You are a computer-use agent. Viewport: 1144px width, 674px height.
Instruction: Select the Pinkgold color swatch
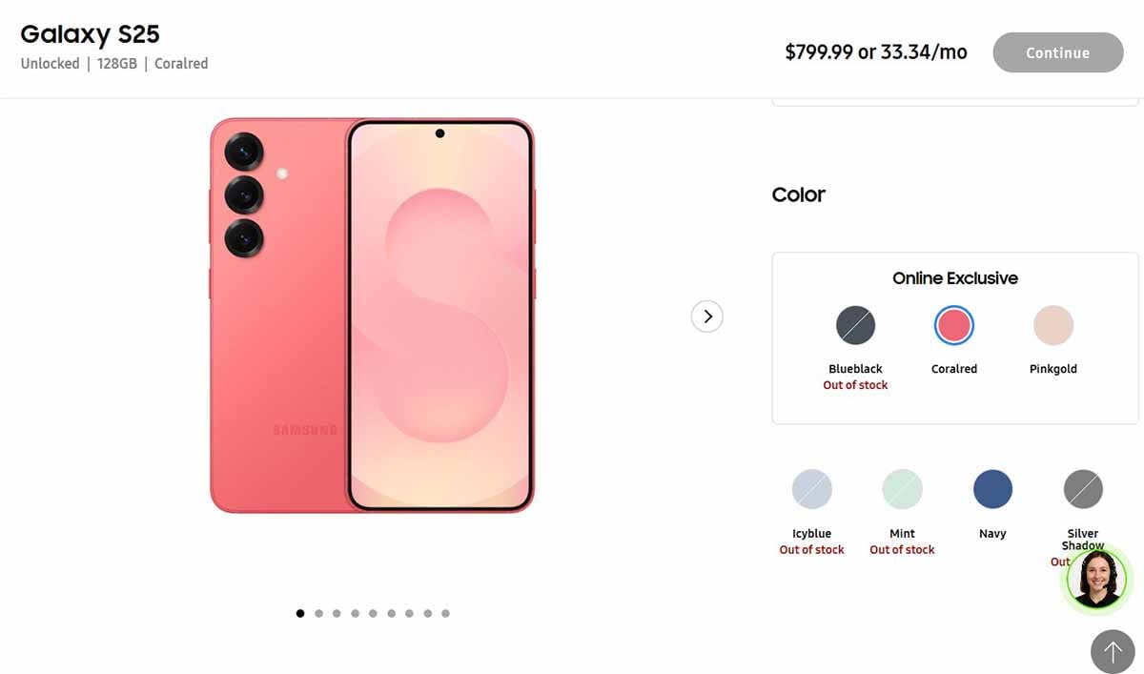point(1053,326)
